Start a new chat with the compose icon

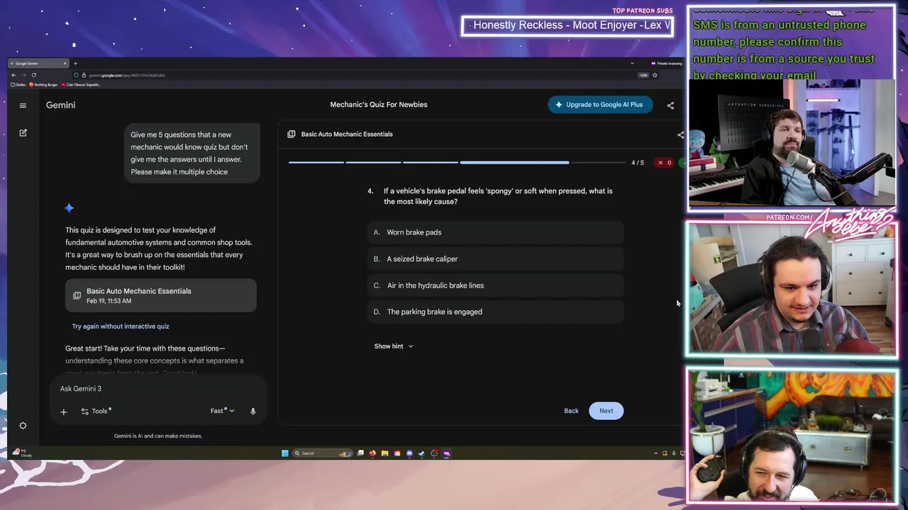click(23, 132)
